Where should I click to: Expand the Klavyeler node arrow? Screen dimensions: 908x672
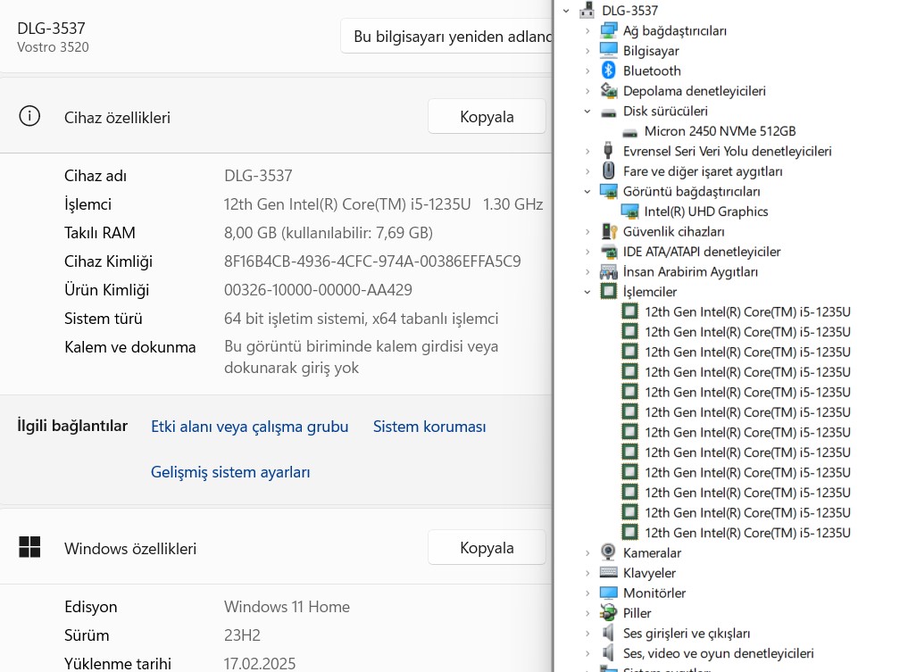(587, 573)
